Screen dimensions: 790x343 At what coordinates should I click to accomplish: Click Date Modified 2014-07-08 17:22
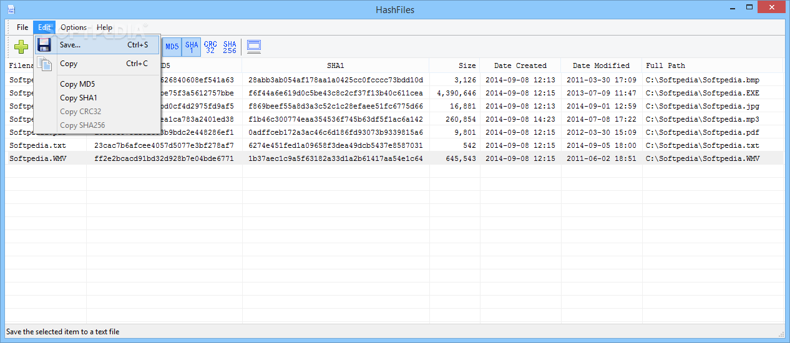(x=602, y=119)
